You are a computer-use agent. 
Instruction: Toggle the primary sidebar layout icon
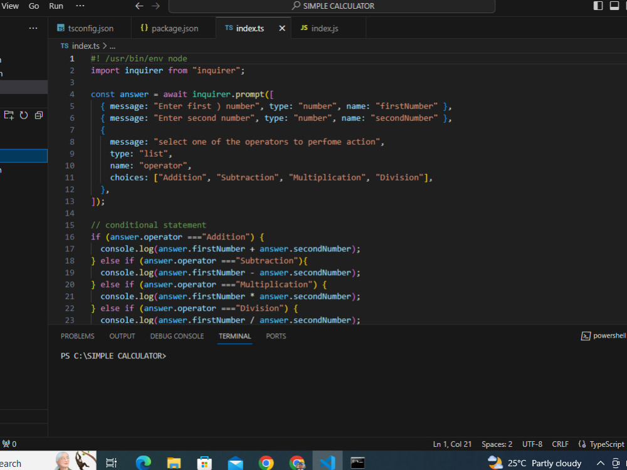(598, 6)
